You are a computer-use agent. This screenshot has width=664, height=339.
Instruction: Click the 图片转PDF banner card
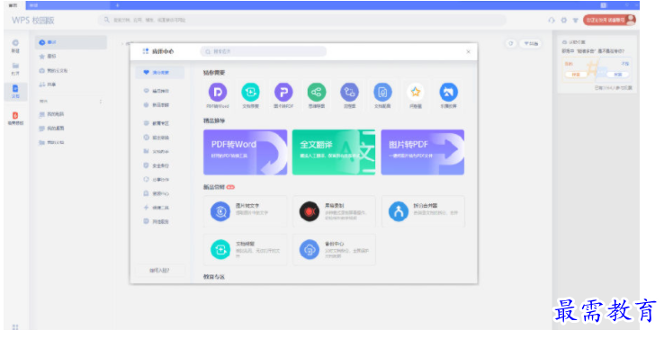point(423,152)
